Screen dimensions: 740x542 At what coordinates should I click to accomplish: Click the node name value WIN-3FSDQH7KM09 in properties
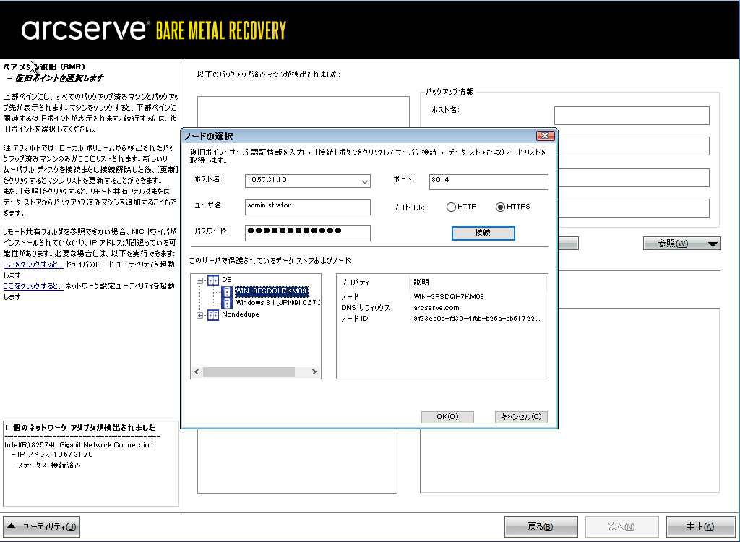click(448, 297)
